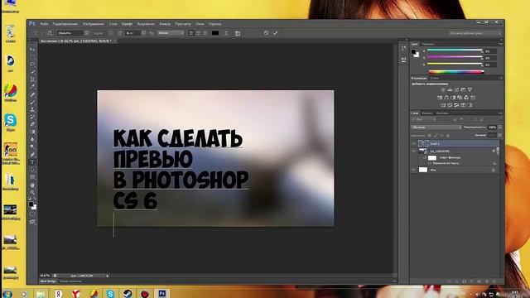The height and width of the screenshot is (298, 530).
Task: Toggle text orientation in options bar
Action: tap(50, 33)
